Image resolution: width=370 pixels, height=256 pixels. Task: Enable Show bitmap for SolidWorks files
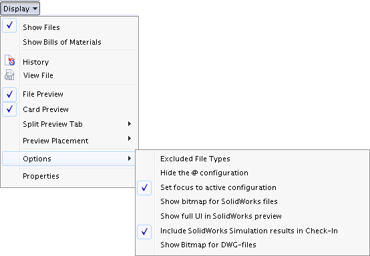pyautogui.click(x=219, y=201)
